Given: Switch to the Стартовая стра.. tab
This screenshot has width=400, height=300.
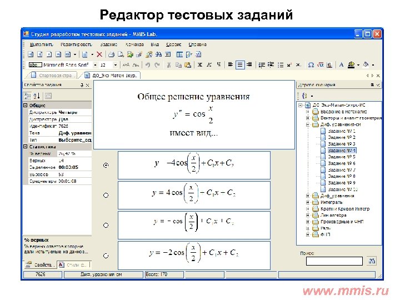Looking at the screenshot, I should 52,76.
